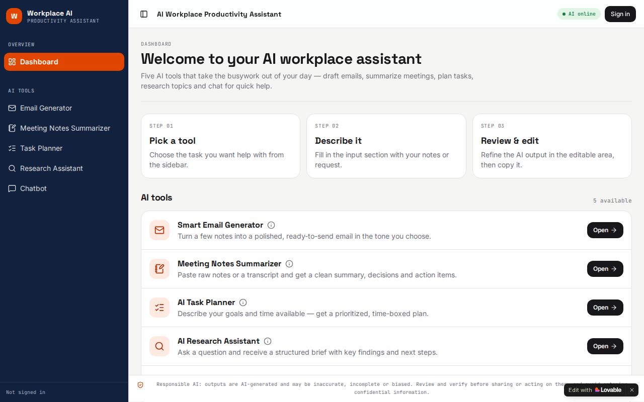Viewport: 644px width, 402px height.
Task: Click the Meeting Notes Summarizer notebook icon
Action: 159,269
